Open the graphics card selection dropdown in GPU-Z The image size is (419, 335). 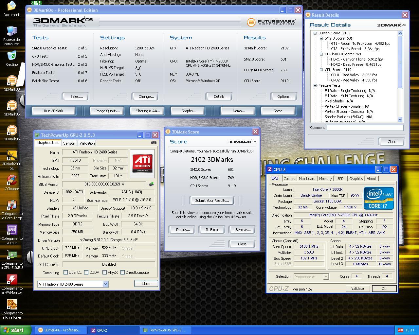[x=105, y=284]
